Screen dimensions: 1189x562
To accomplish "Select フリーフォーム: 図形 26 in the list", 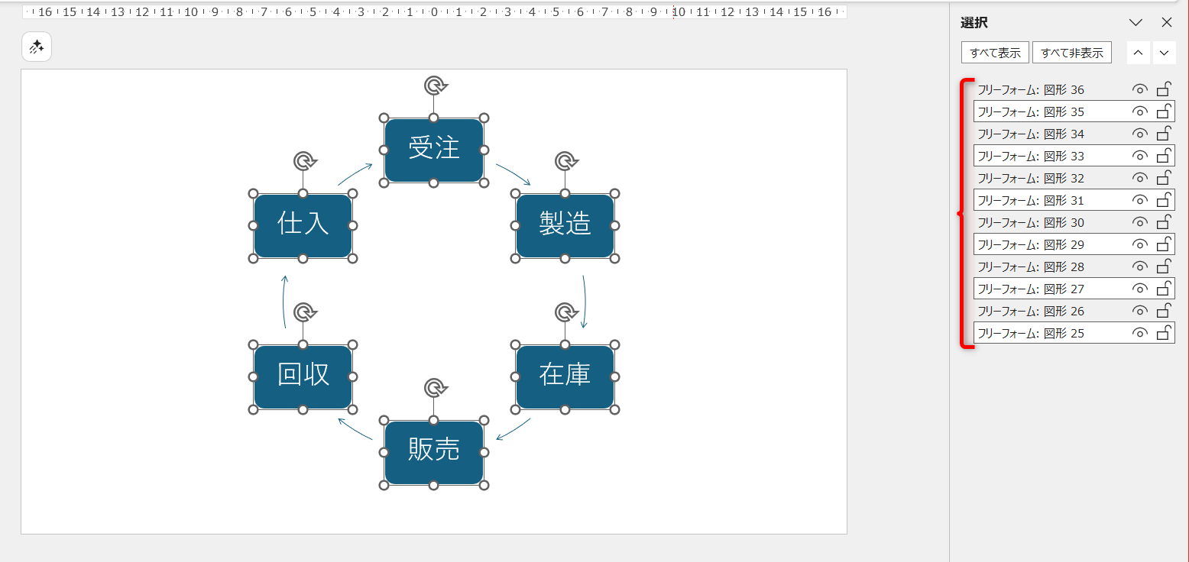I will pyautogui.click(x=1074, y=312).
